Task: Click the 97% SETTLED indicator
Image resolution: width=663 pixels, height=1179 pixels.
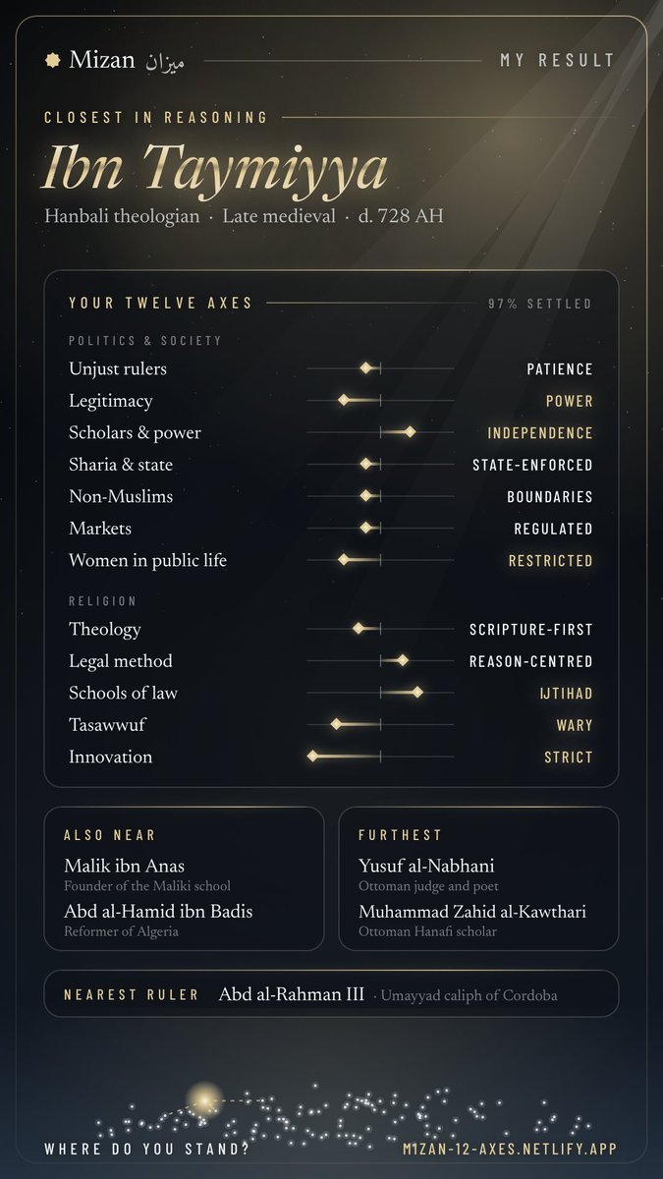Action: pos(540,304)
